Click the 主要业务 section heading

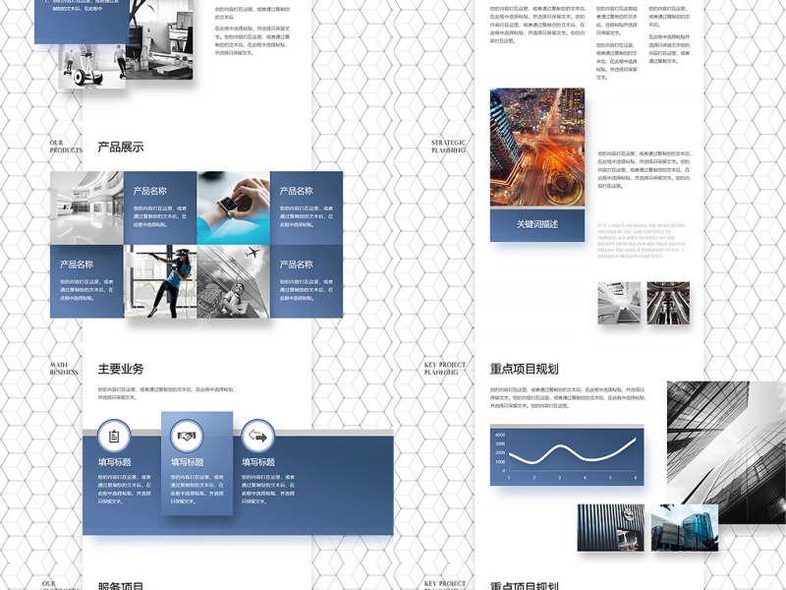pos(121,369)
